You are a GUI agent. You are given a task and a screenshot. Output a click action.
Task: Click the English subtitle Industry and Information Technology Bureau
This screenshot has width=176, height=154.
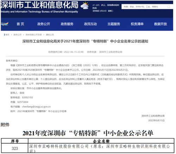tap(39, 12)
